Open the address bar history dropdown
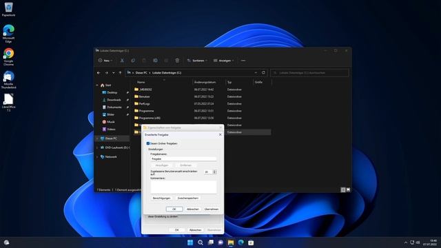The width and height of the screenshot is (441, 248). pyautogui.click(x=256, y=72)
